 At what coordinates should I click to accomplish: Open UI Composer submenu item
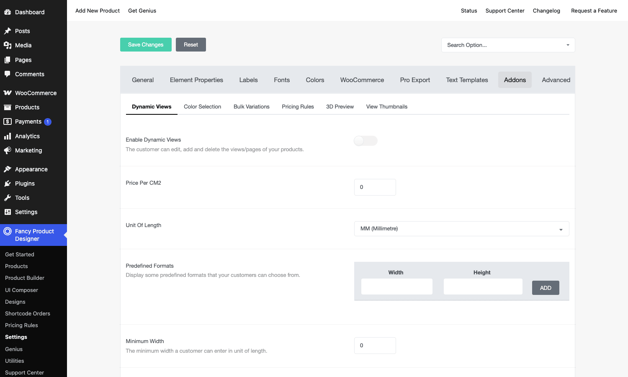tap(21, 290)
